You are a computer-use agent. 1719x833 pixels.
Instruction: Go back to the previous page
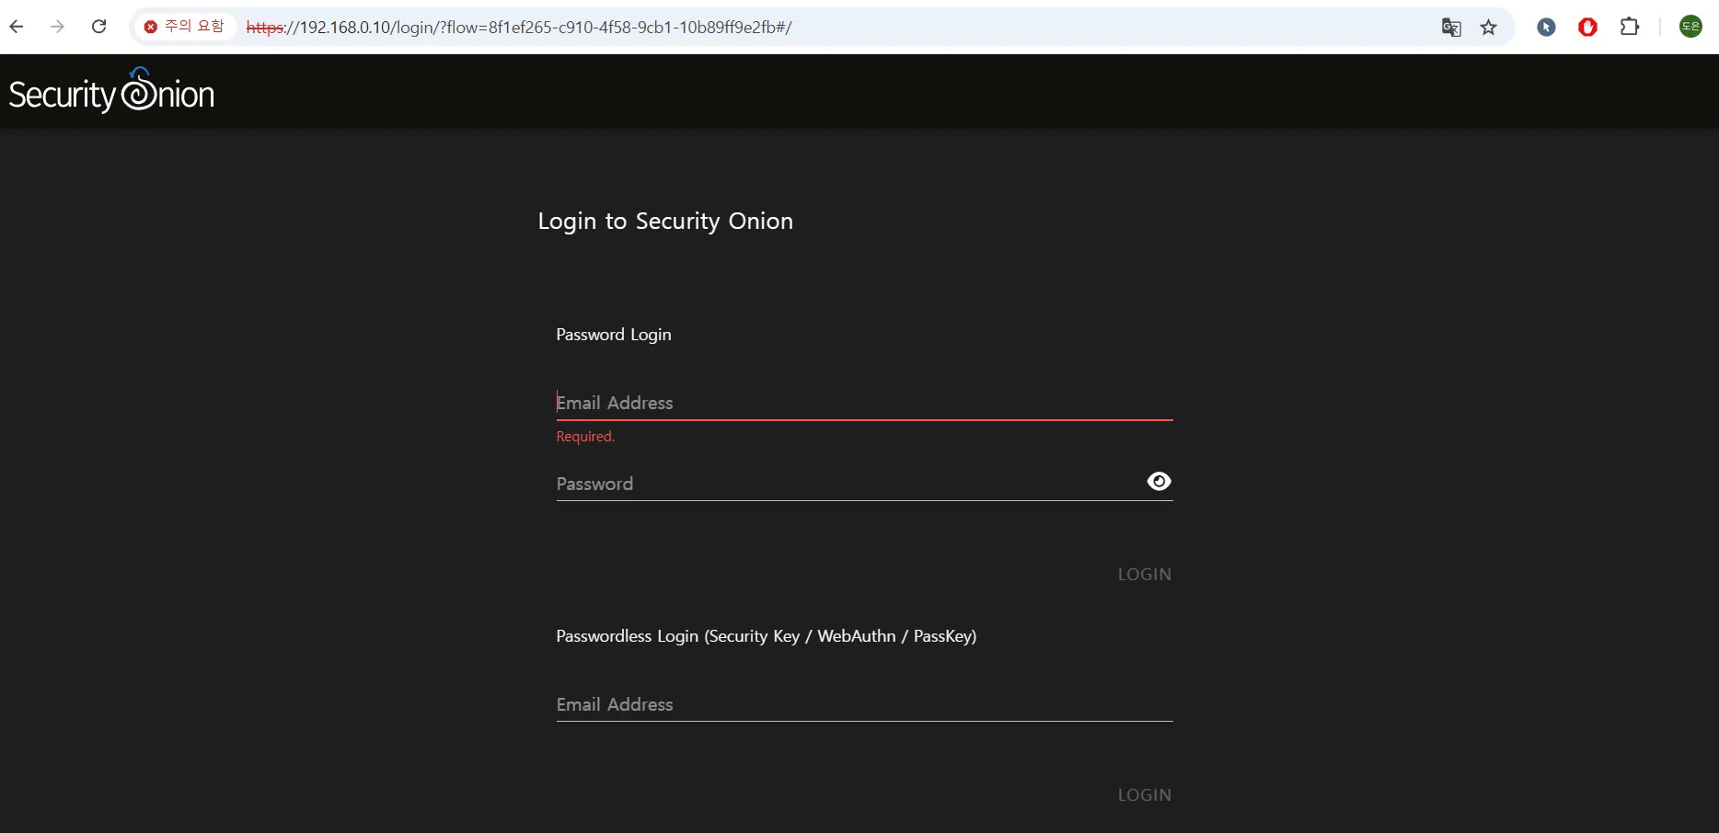(17, 27)
